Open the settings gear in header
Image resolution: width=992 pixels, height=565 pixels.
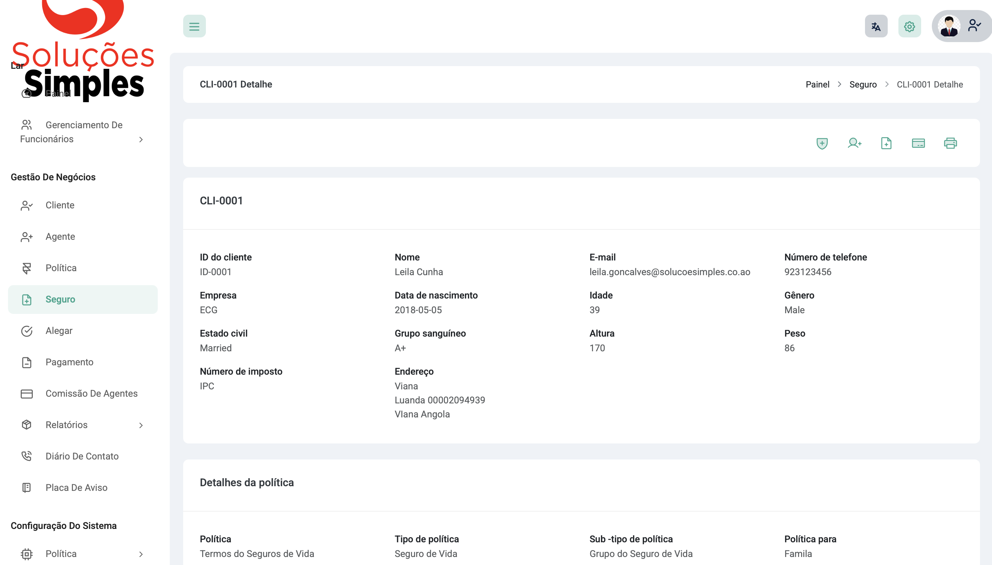pyautogui.click(x=909, y=26)
